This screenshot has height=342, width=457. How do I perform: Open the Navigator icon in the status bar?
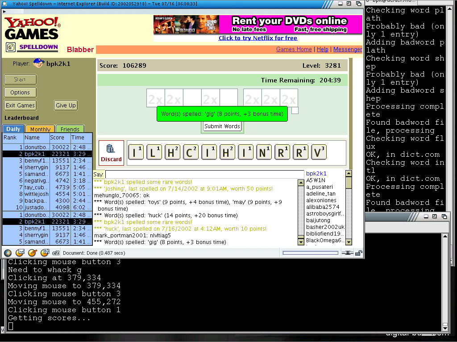click(x=8, y=253)
